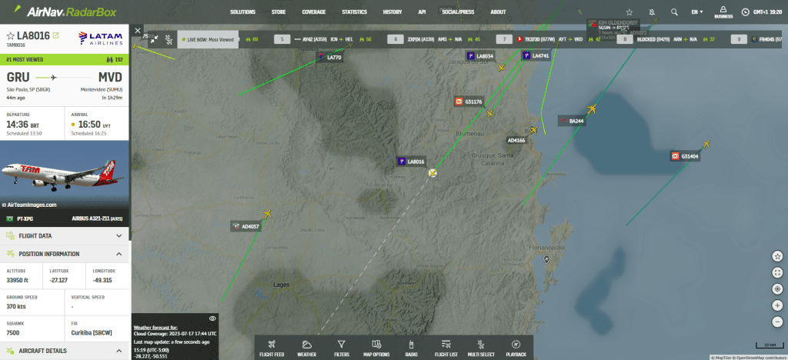The image size is (788, 360).
Task: Open the Business account icon
Action: click(723, 12)
